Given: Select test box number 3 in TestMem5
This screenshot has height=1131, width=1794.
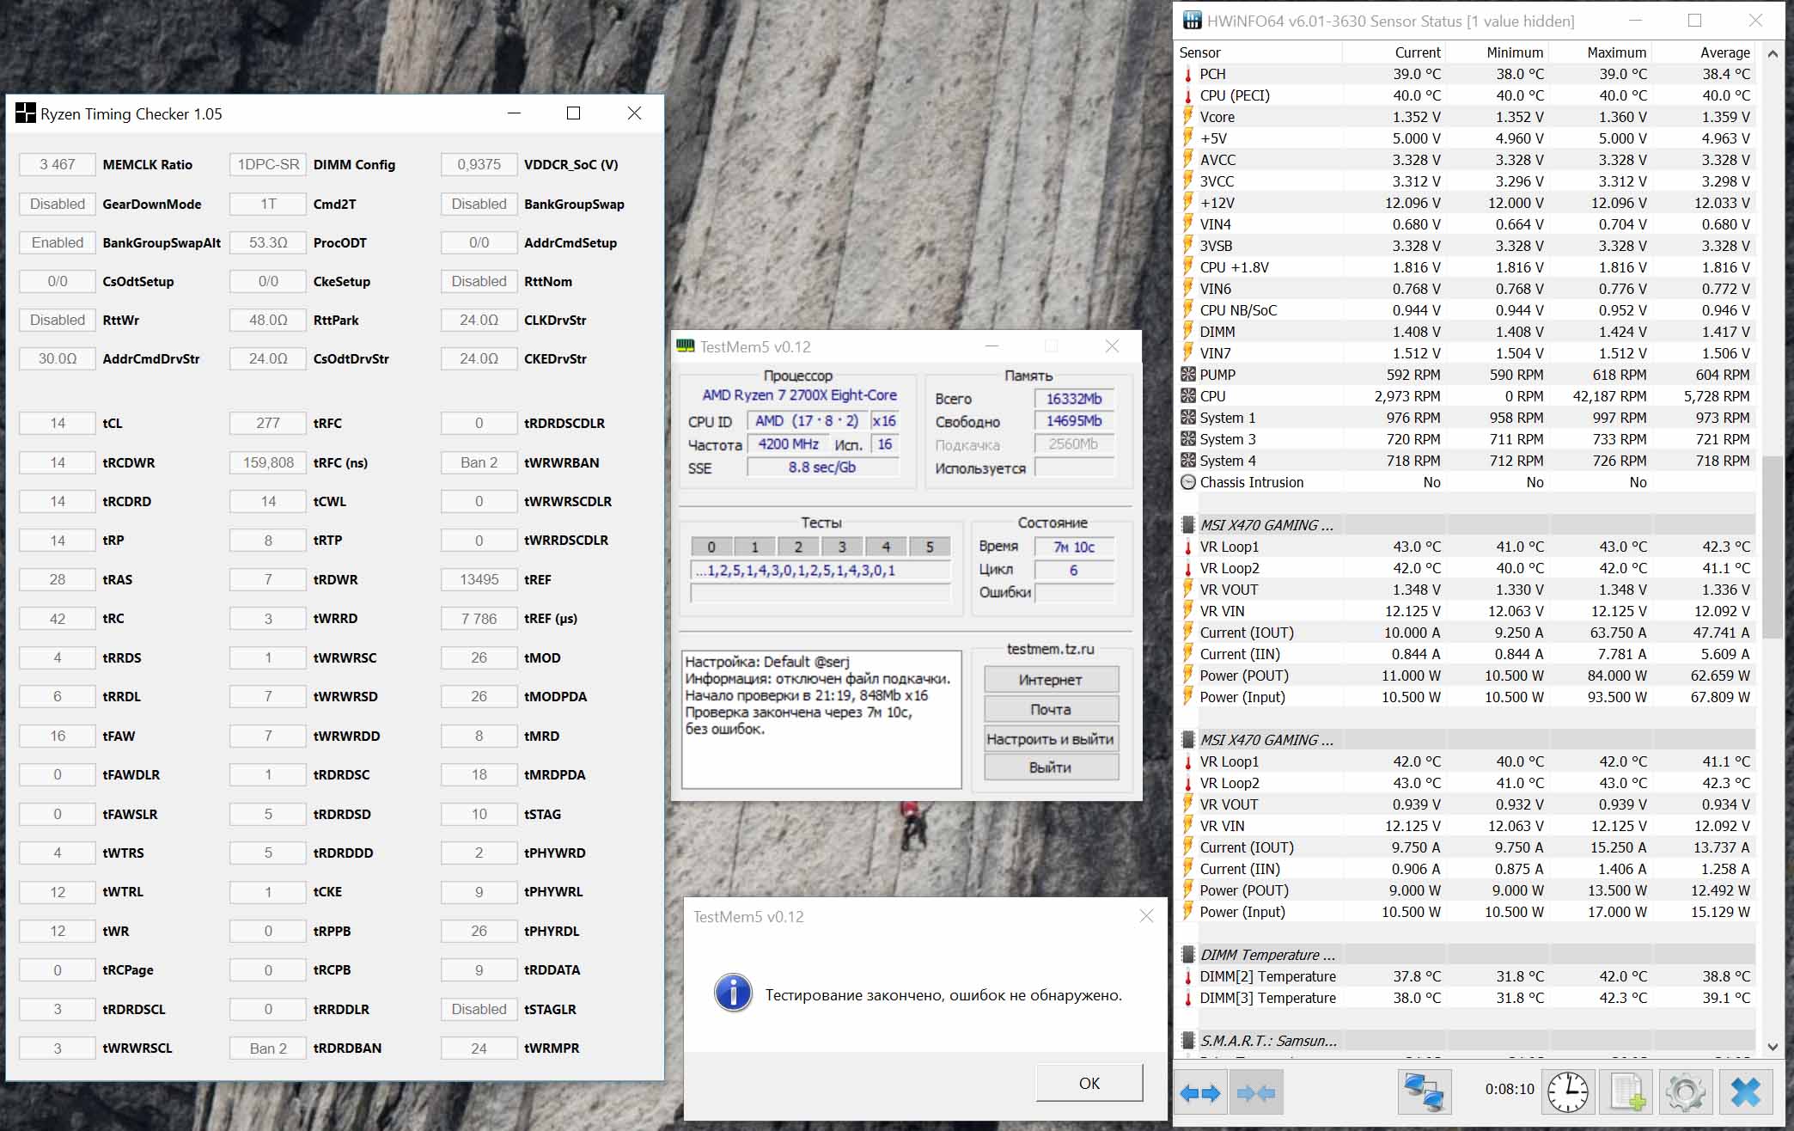Looking at the screenshot, I should click(x=842, y=547).
